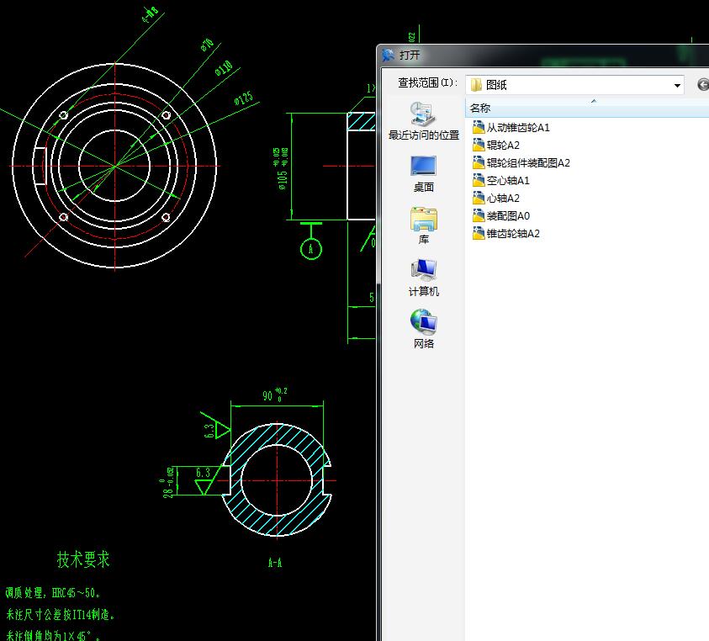The width and height of the screenshot is (709, 641).
Task: Click the 锥齿轮轴A2 file icon
Action: coord(479,233)
